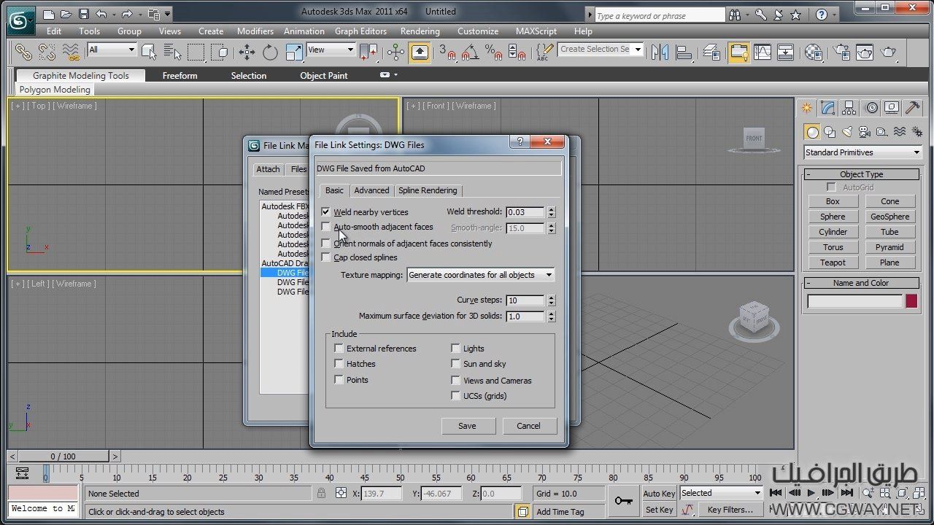Click the Mirror tool icon
This screenshot has width=934, height=525.
(x=660, y=52)
